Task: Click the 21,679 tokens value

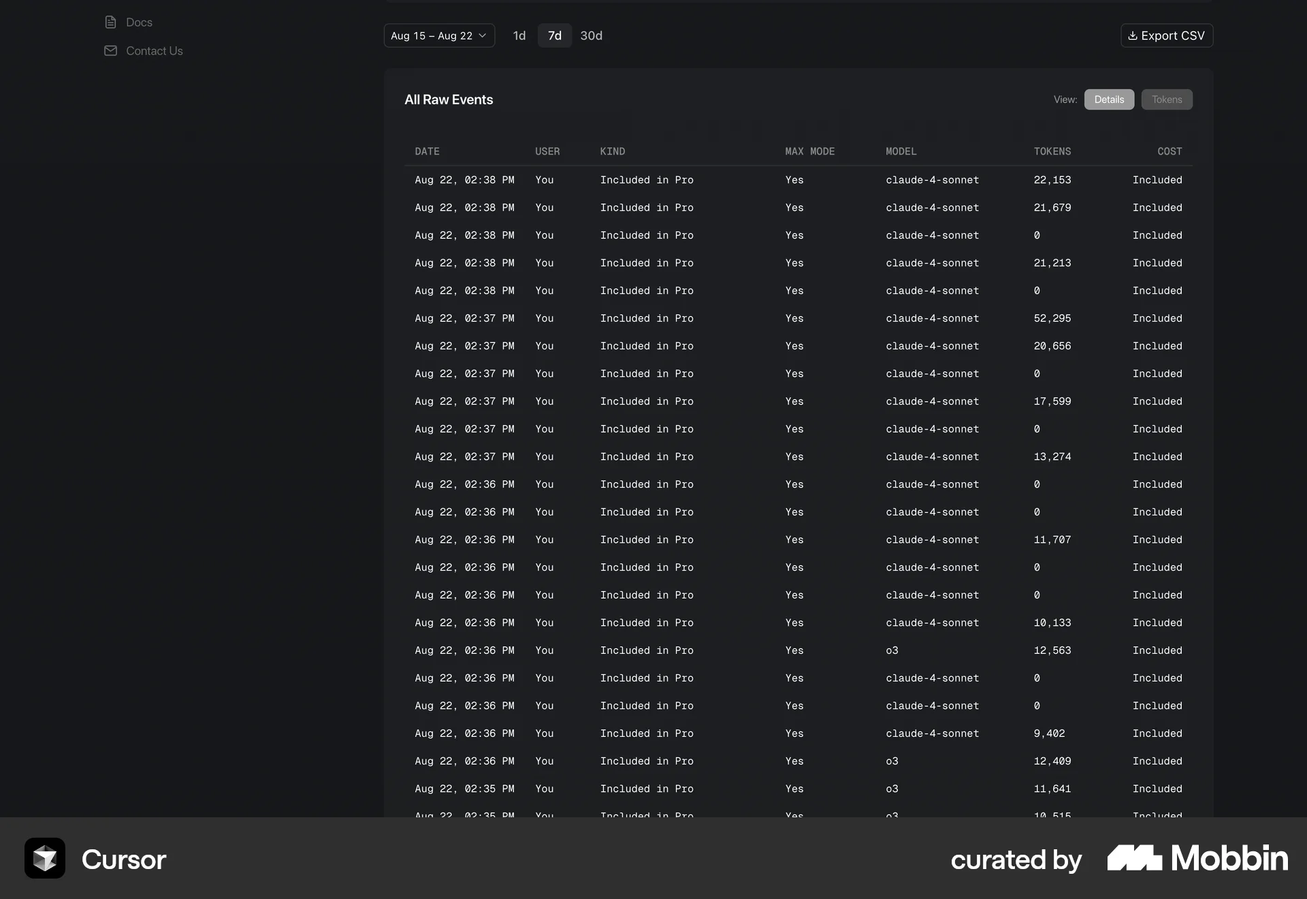Action: 1052,208
